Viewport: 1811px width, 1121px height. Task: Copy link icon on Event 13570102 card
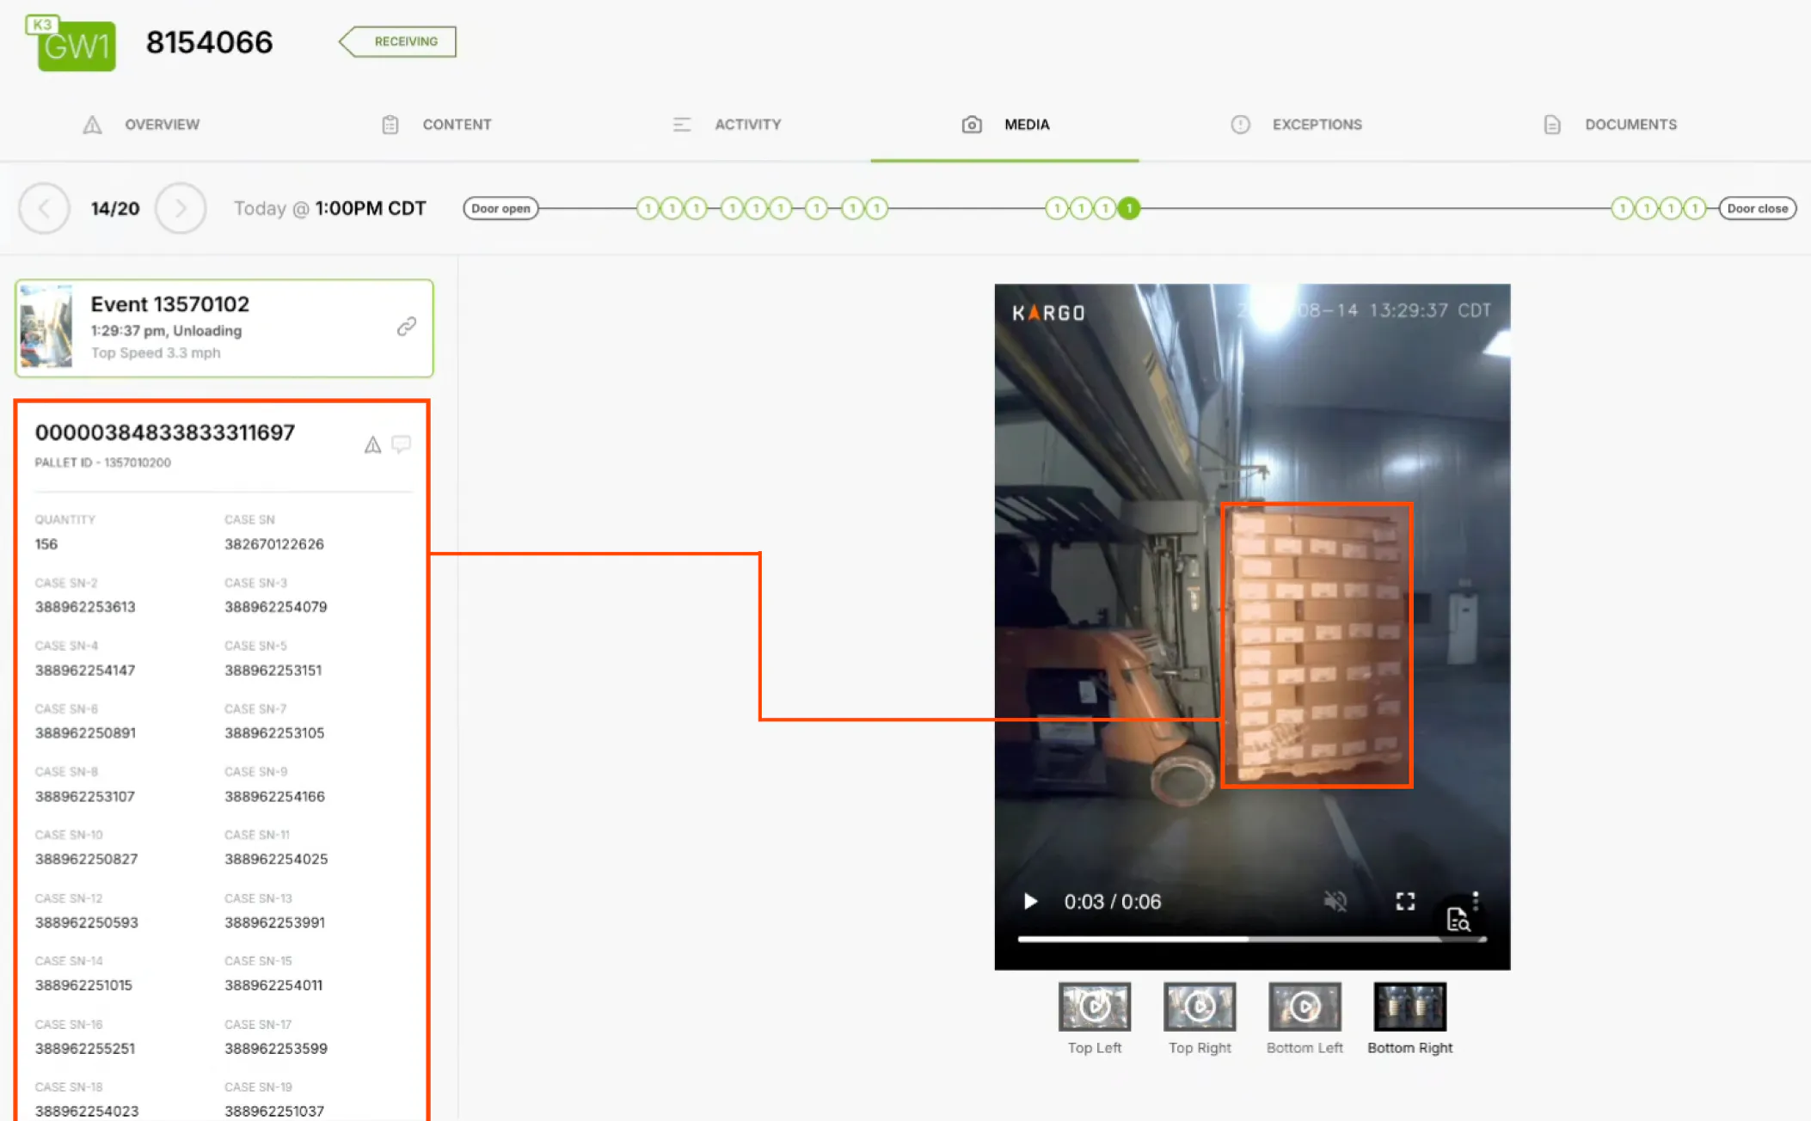(x=407, y=326)
